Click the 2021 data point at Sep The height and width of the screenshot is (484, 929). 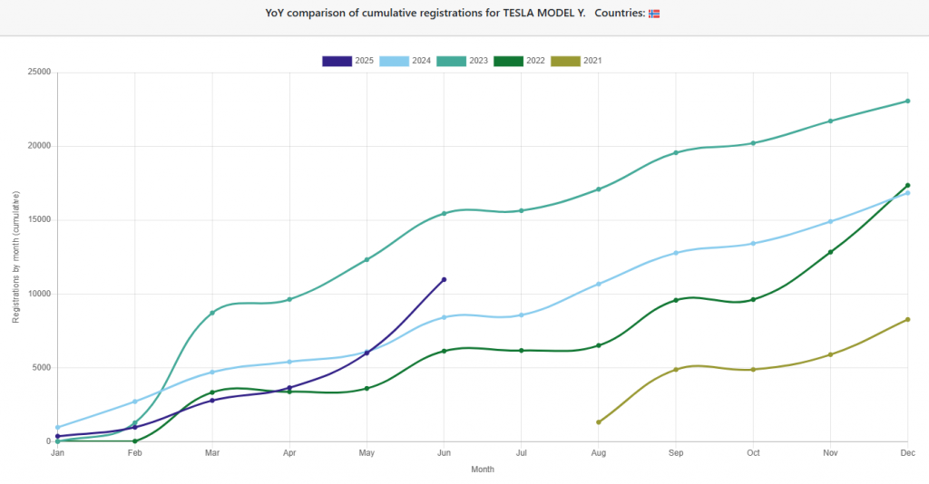click(x=675, y=370)
